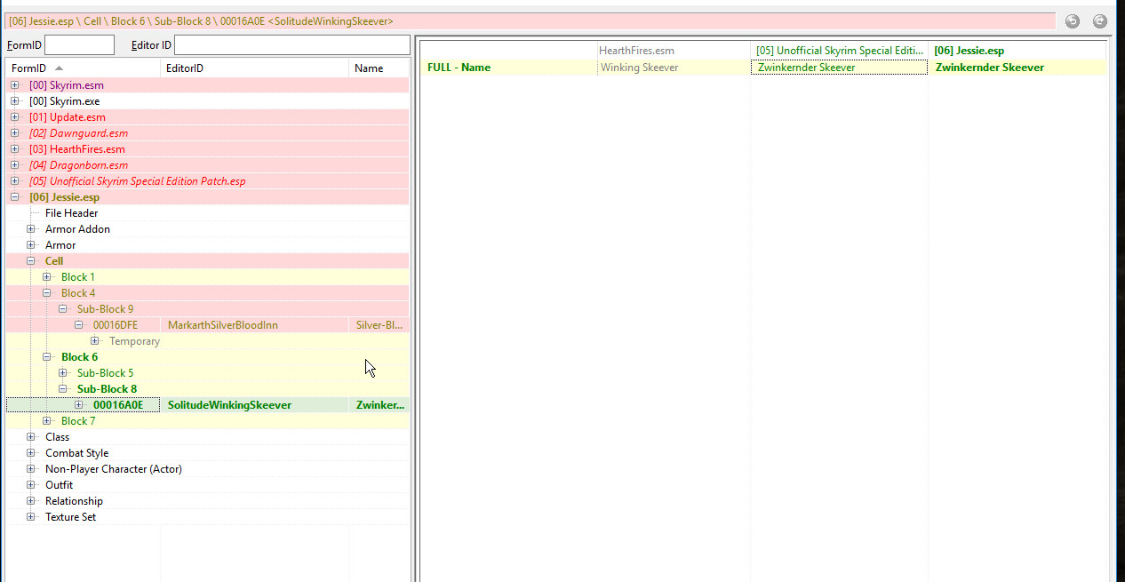Expand the Non-Player Character (Actor) group
Screen dimensions: 1125x582
point(31,469)
